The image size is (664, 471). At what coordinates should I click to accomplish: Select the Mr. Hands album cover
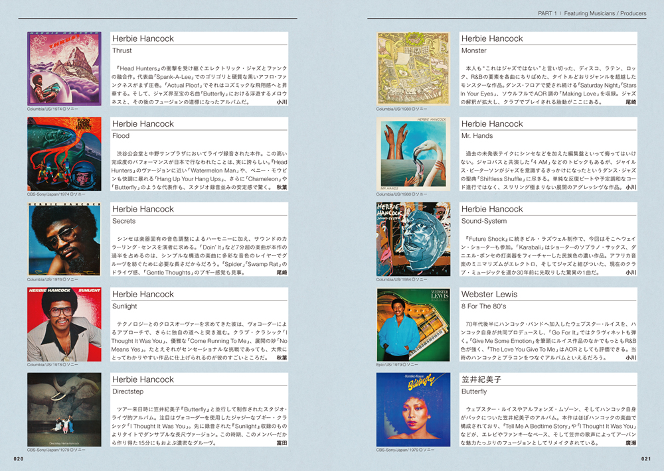click(413, 154)
